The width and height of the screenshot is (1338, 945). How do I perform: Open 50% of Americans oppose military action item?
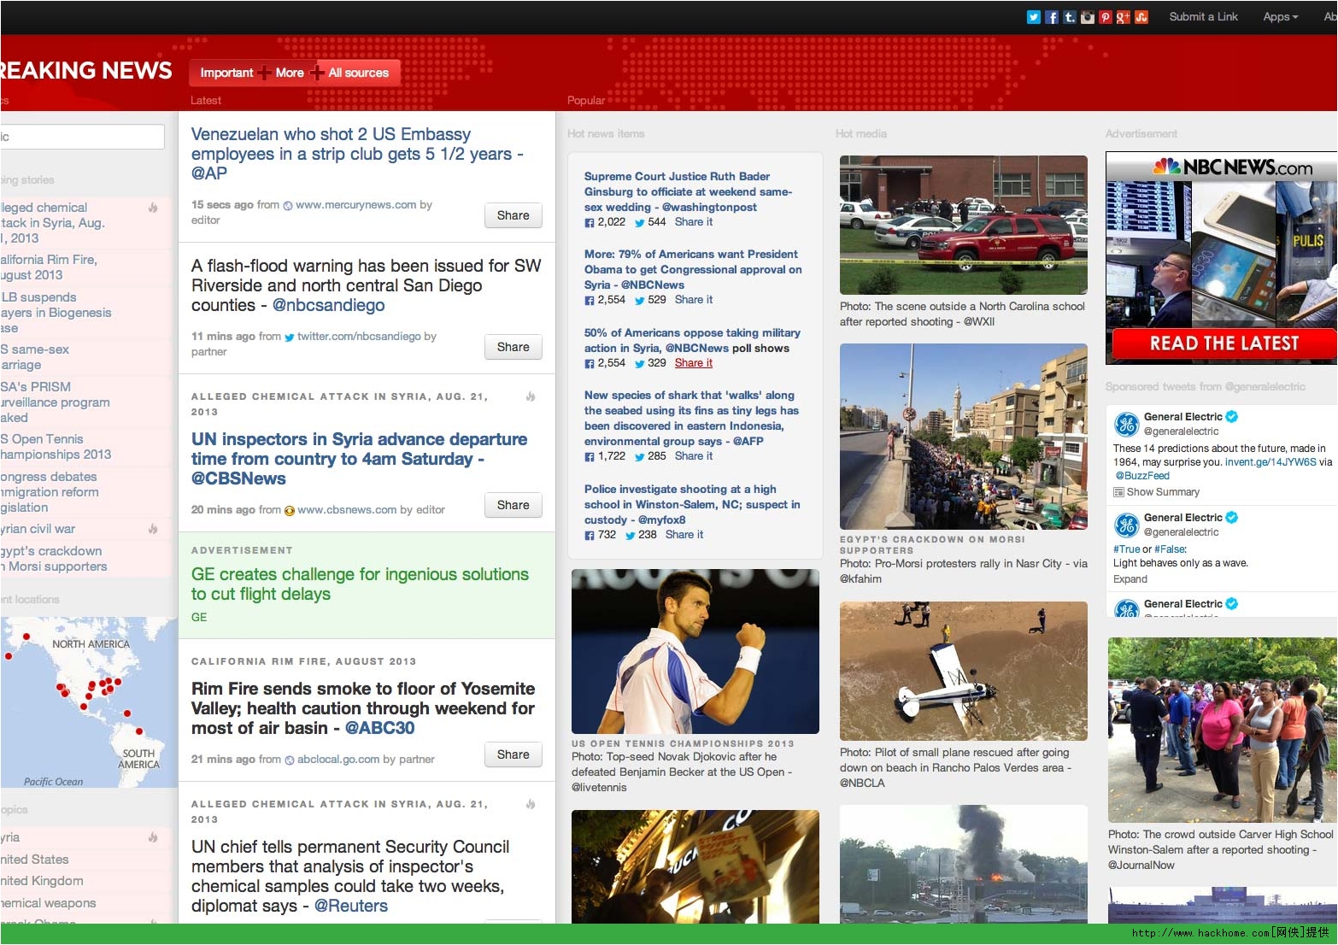coord(692,340)
